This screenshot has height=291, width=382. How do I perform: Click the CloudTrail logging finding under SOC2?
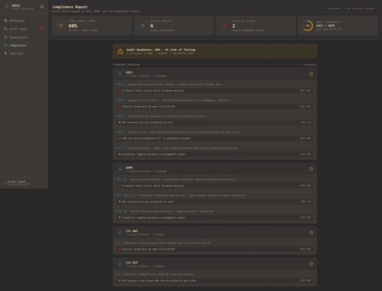pyautogui.click(x=215, y=154)
